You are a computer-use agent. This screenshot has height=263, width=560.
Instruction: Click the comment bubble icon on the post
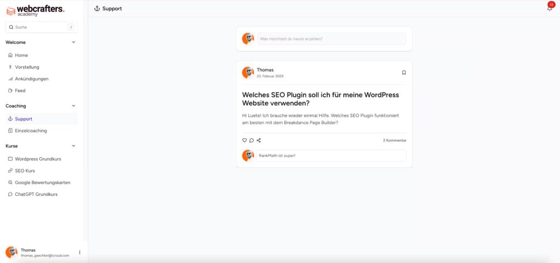point(252,140)
